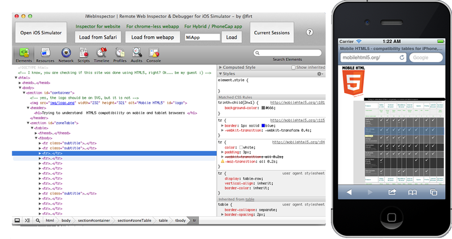The height and width of the screenshot is (239, 452).
Task: Select the section#container breadcrumb item
Action: pyautogui.click(x=94, y=220)
